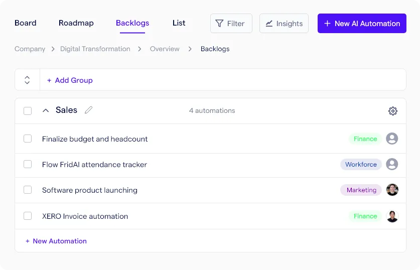Switch to the Board tab

pos(26,23)
